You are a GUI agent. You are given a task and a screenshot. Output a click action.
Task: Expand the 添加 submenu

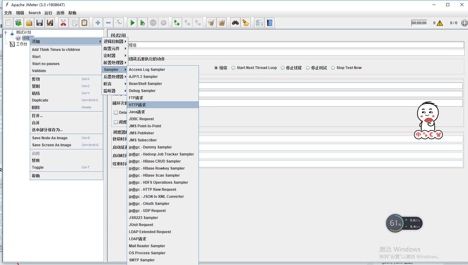click(66, 41)
